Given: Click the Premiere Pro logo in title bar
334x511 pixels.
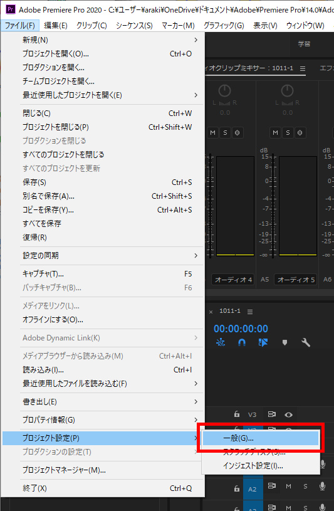Looking at the screenshot, I should [11, 9].
